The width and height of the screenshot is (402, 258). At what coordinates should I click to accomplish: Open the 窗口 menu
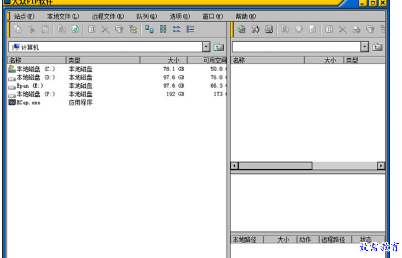point(213,16)
